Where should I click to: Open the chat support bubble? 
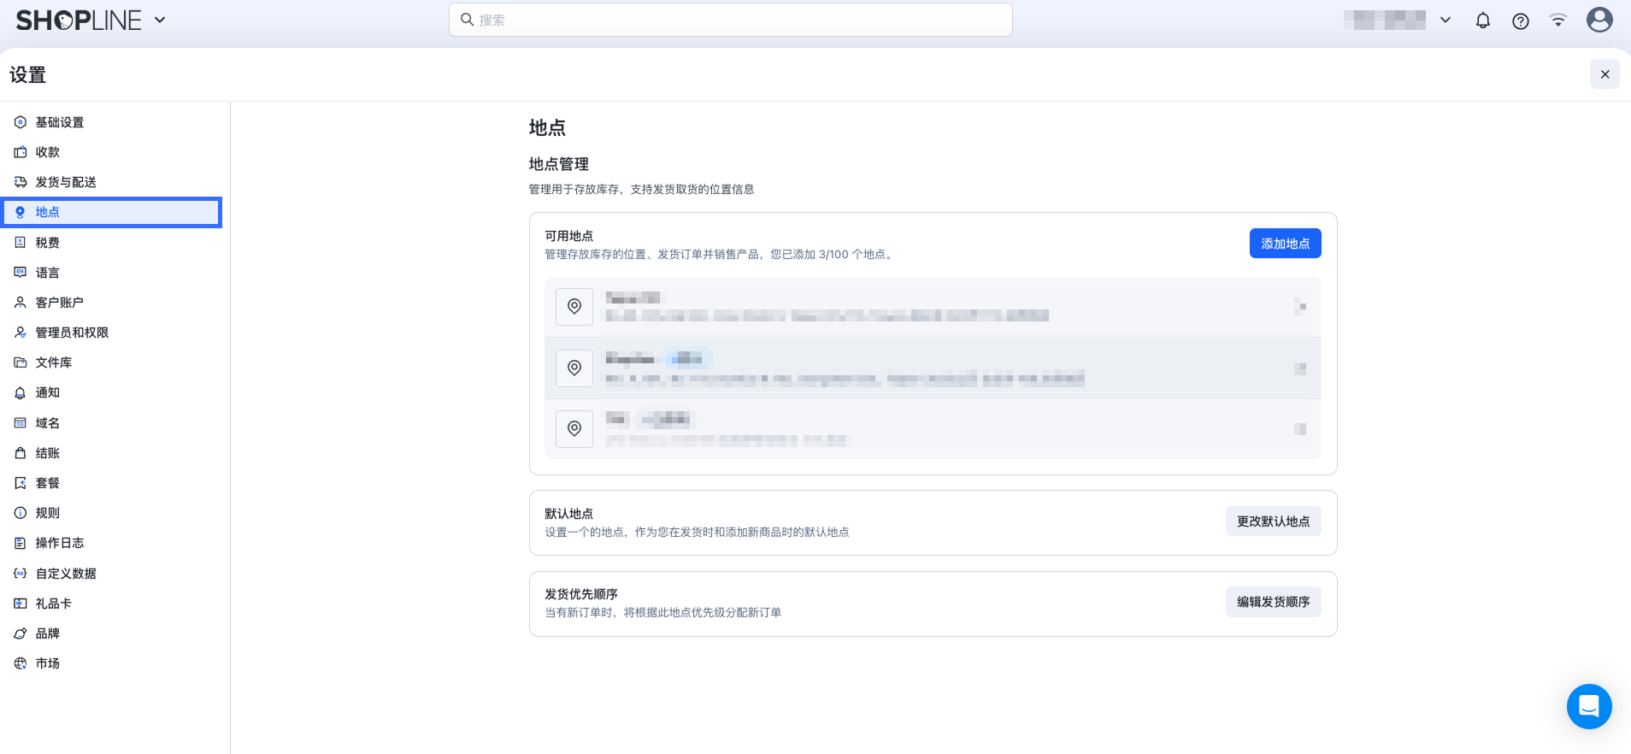1589,706
